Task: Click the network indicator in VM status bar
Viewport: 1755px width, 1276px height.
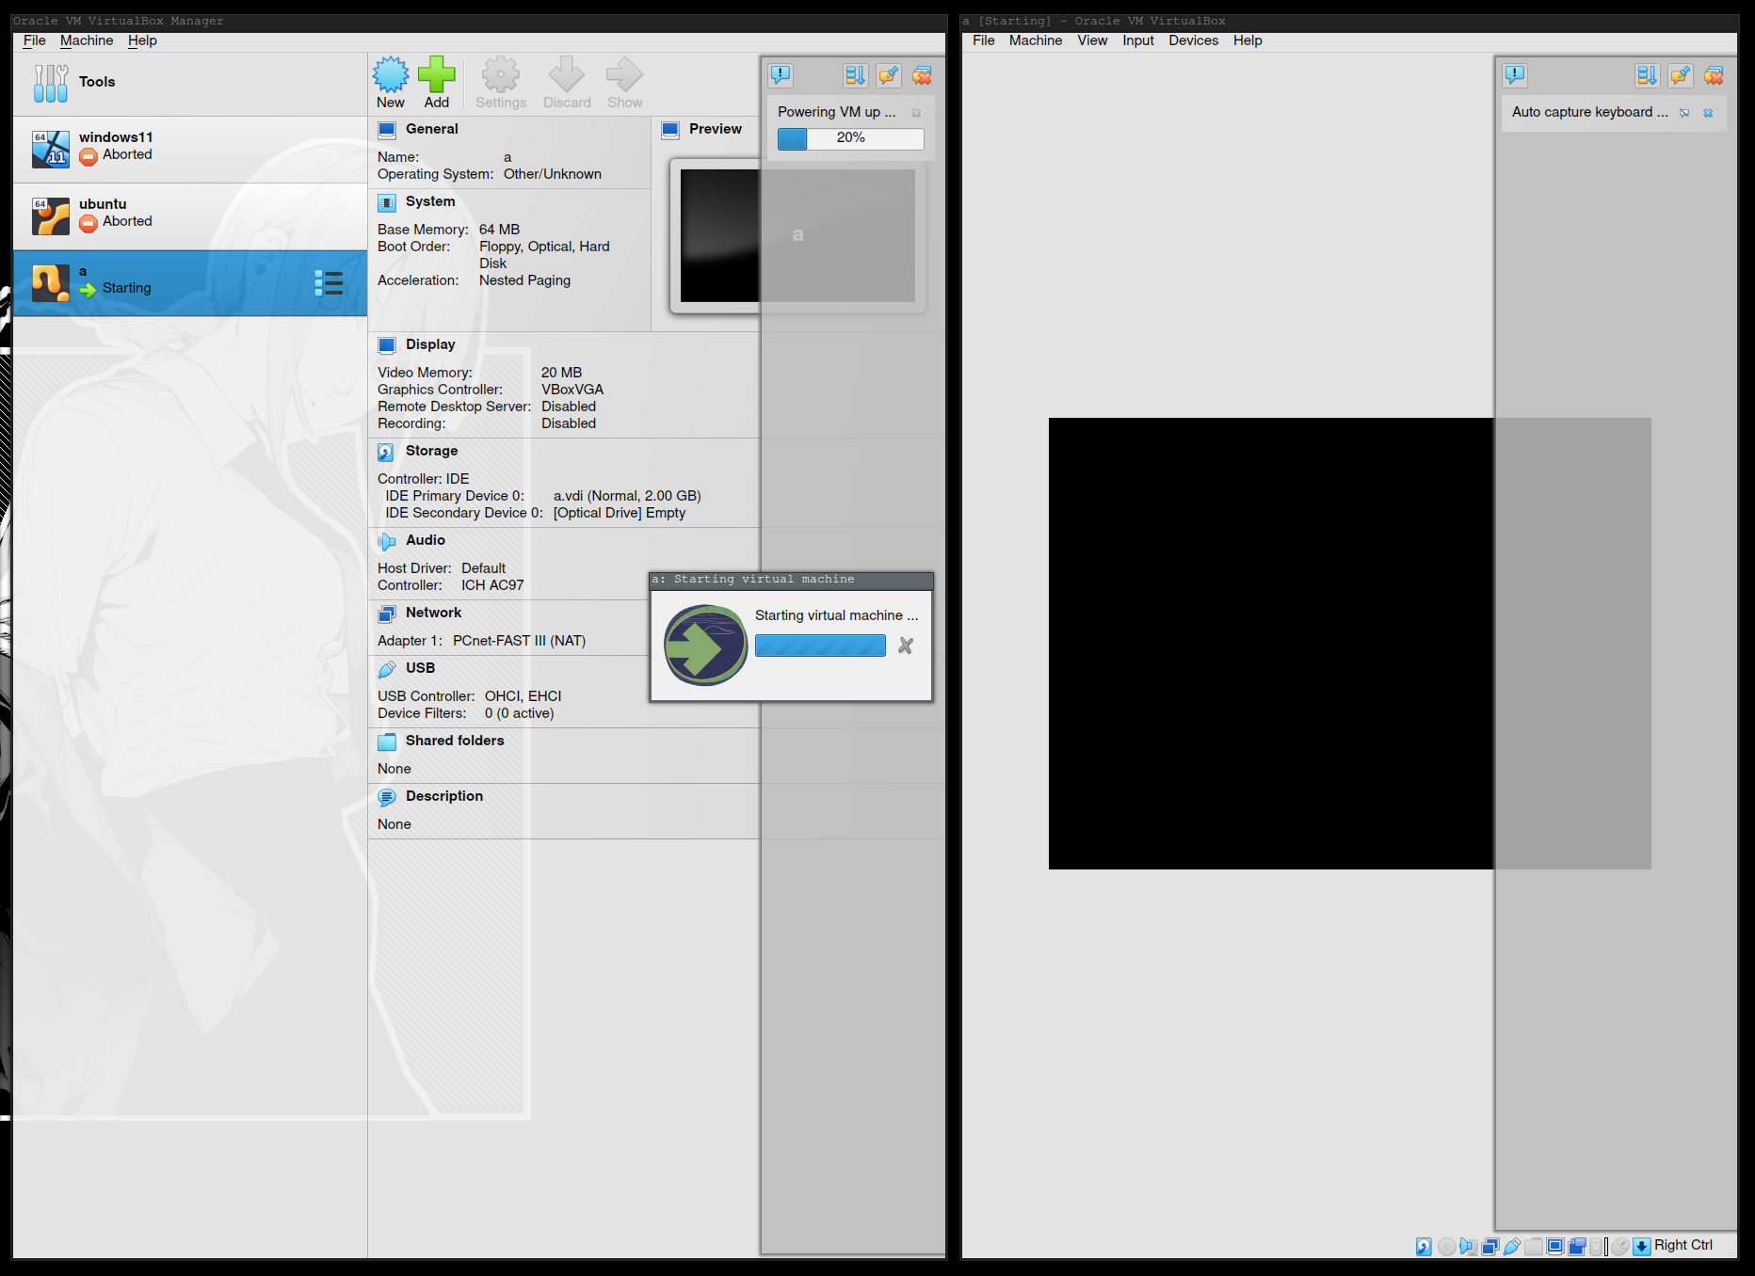Action: pyautogui.click(x=1489, y=1246)
